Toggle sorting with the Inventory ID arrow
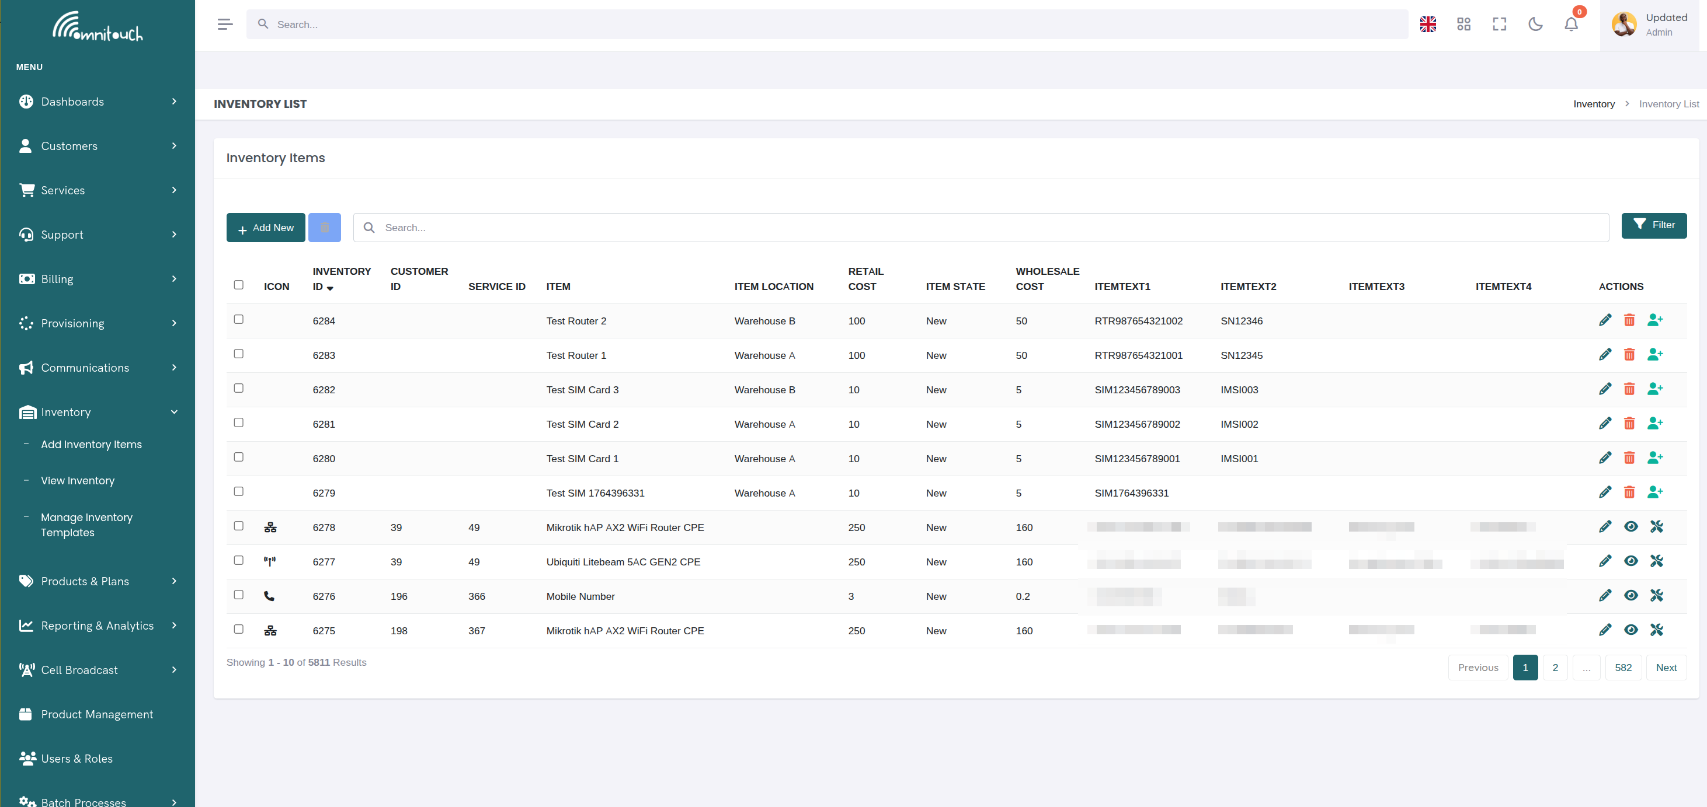1707x807 pixels. tap(331, 289)
